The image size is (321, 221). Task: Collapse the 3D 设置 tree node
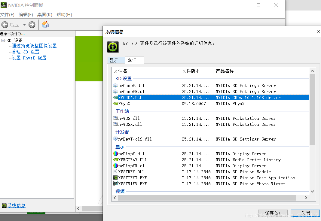[3, 41]
